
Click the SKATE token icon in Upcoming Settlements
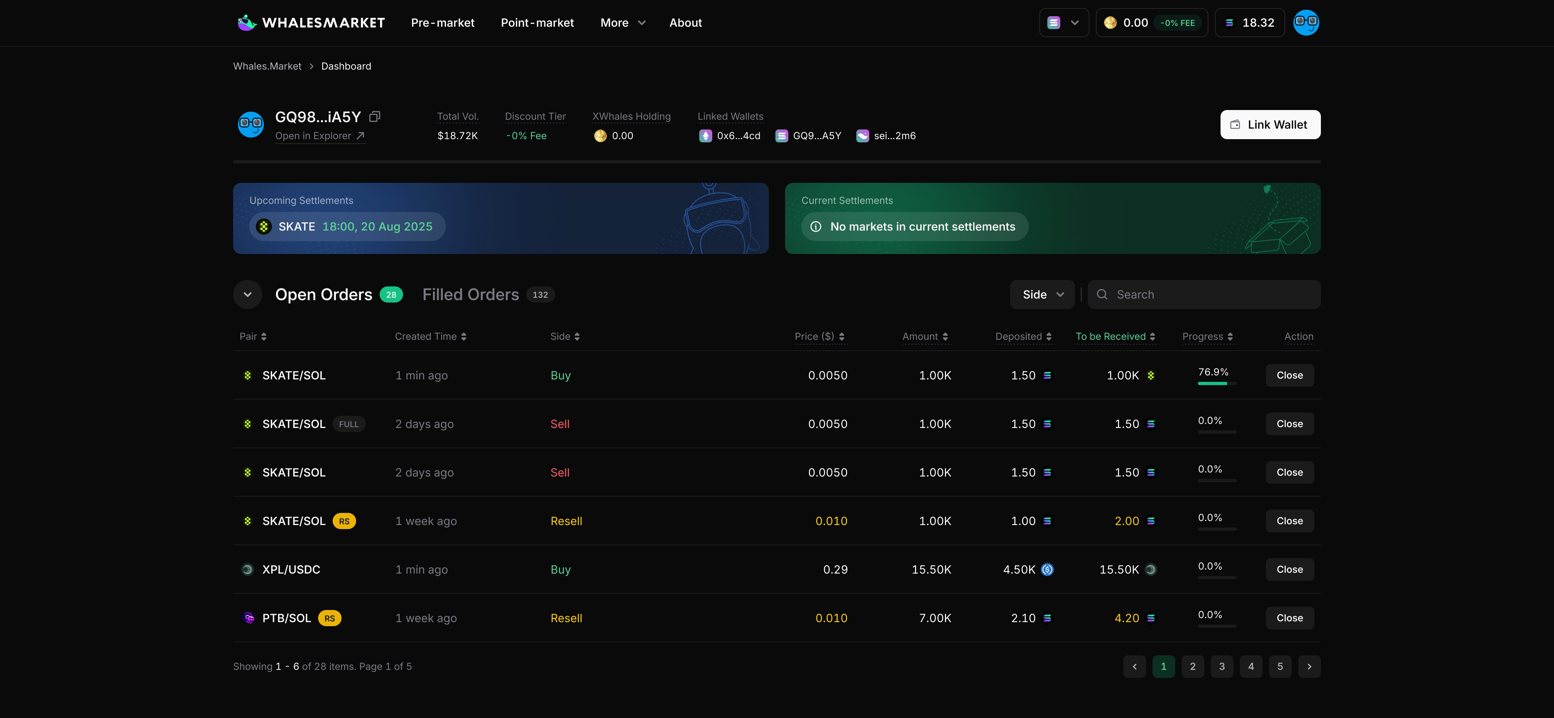[263, 227]
